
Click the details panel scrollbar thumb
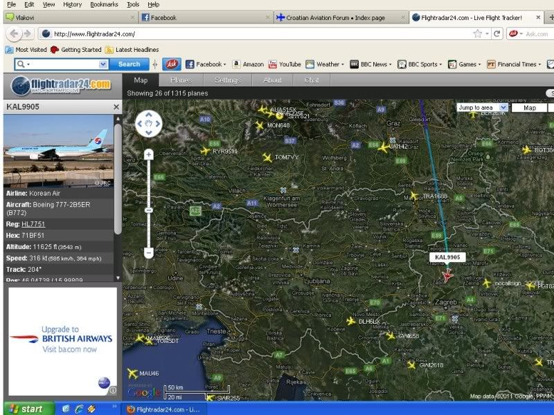tap(118, 178)
